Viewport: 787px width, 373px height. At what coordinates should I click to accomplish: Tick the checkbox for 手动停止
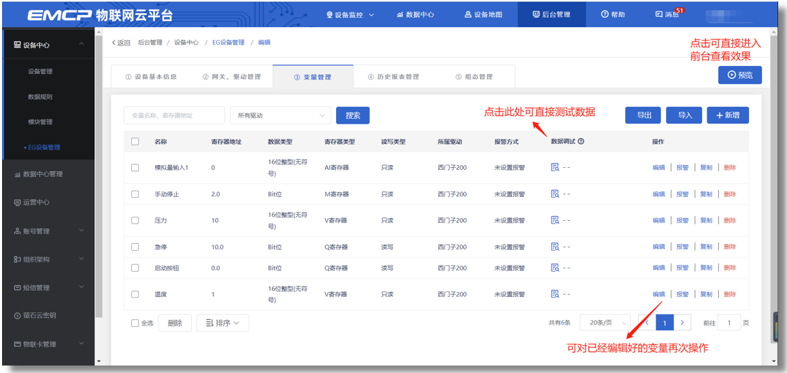(x=135, y=194)
